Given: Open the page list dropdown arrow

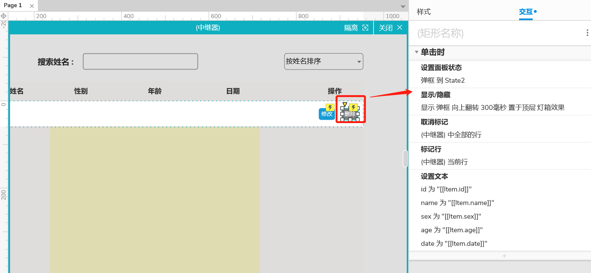Looking at the screenshot, I should pos(403,6).
